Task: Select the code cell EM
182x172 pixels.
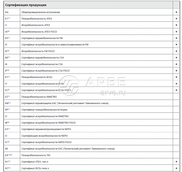Action: pyautogui.click(x=8, y=103)
